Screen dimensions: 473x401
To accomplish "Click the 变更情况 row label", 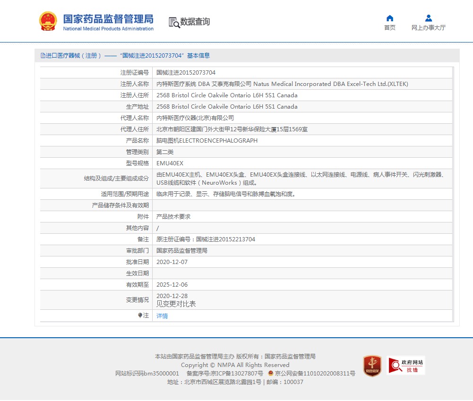I will tap(137, 300).
